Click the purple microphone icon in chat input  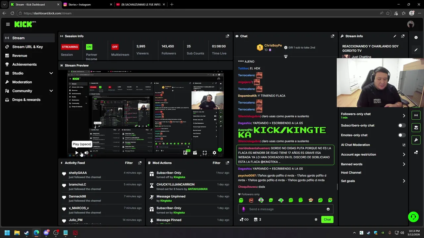[x=243, y=209]
